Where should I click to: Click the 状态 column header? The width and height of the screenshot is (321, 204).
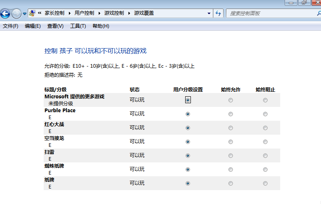pos(135,89)
